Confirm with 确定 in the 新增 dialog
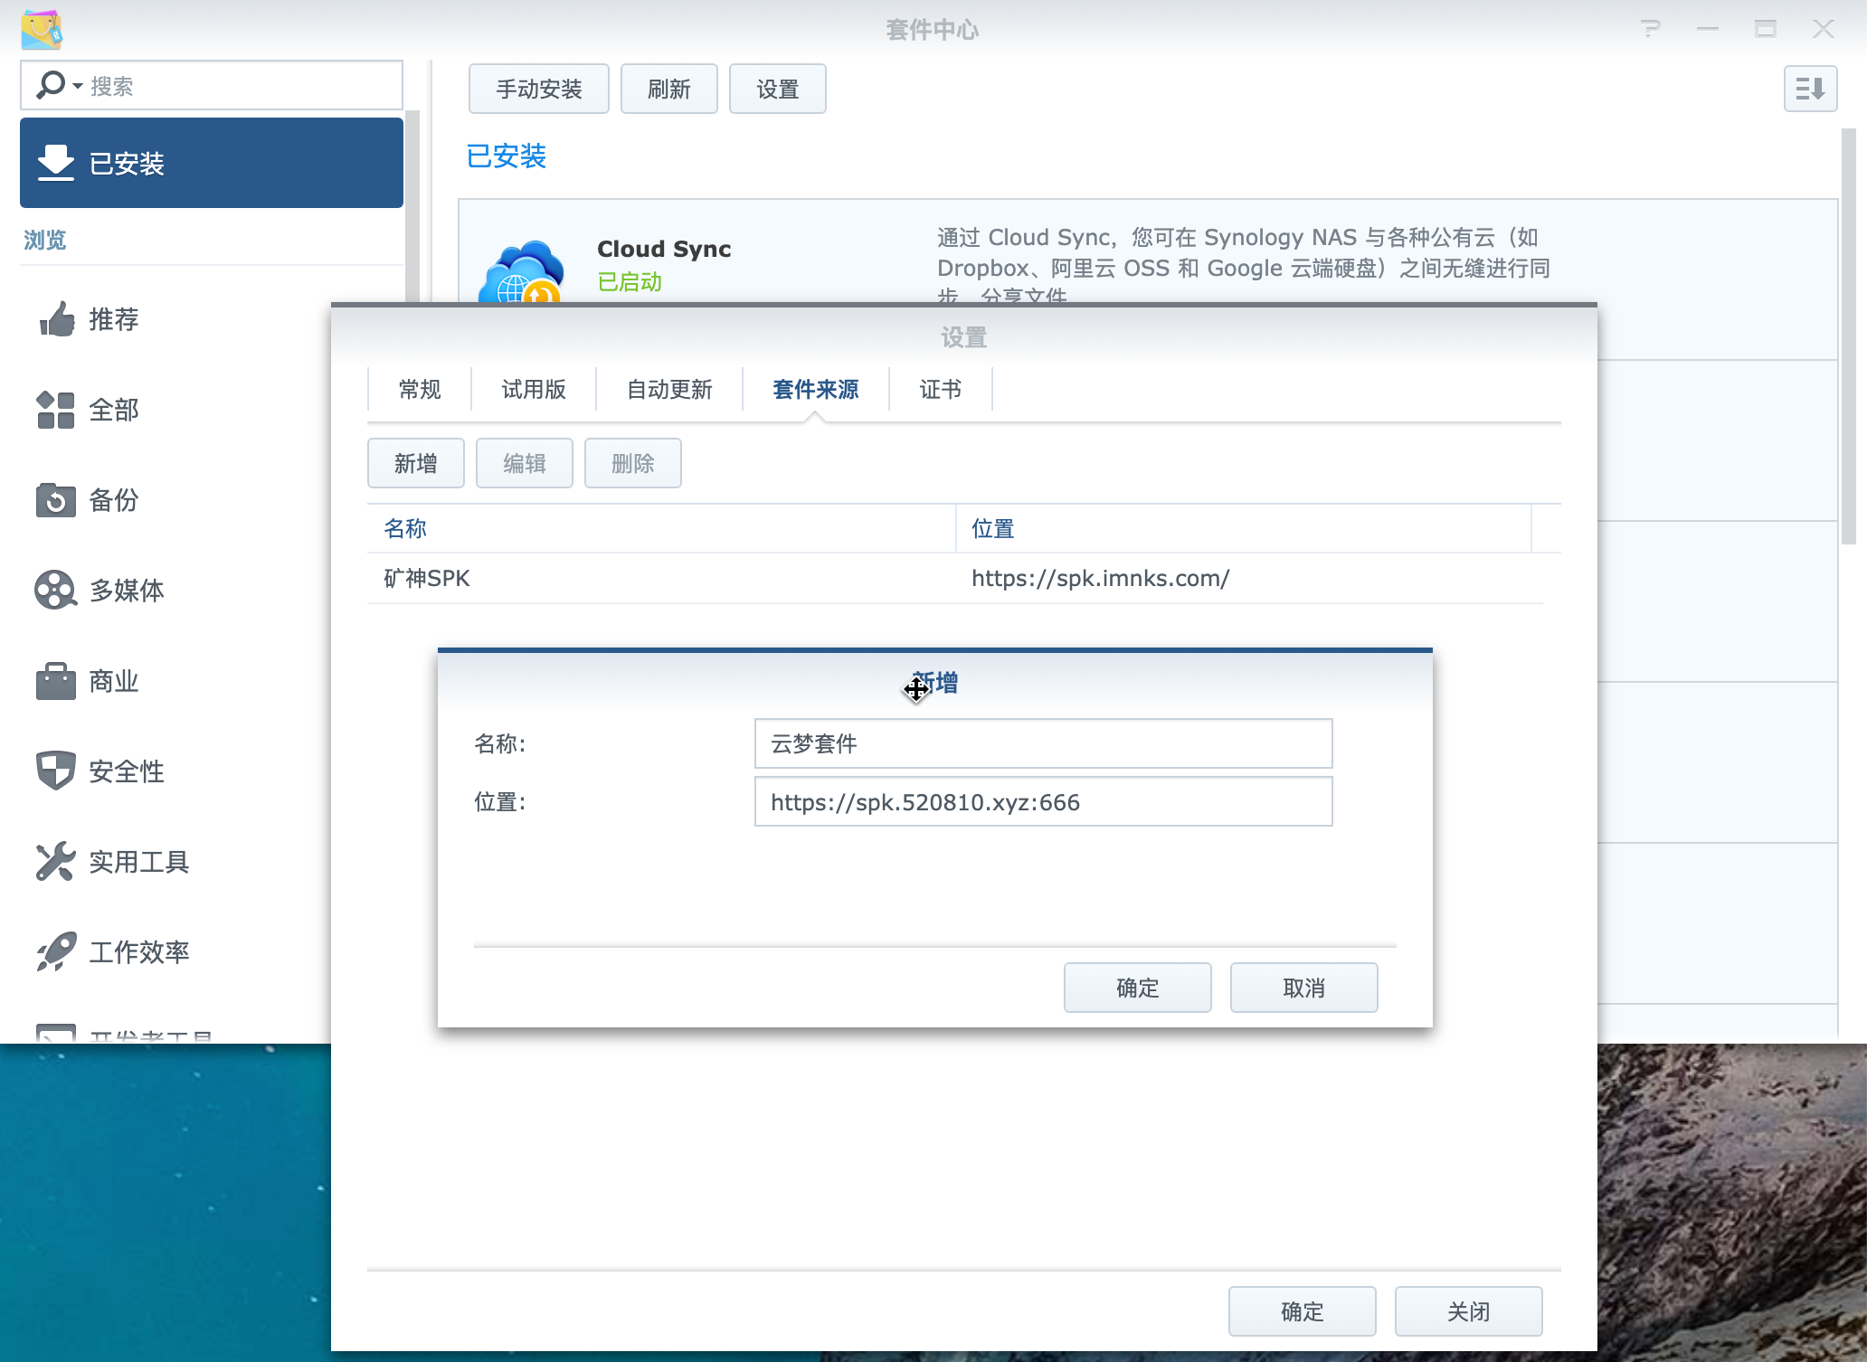 click(x=1138, y=988)
